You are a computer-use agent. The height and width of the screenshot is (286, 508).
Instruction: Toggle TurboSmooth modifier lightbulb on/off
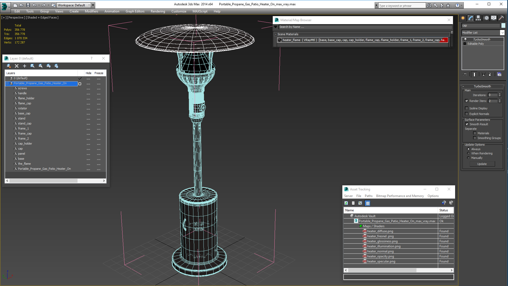point(465,39)
